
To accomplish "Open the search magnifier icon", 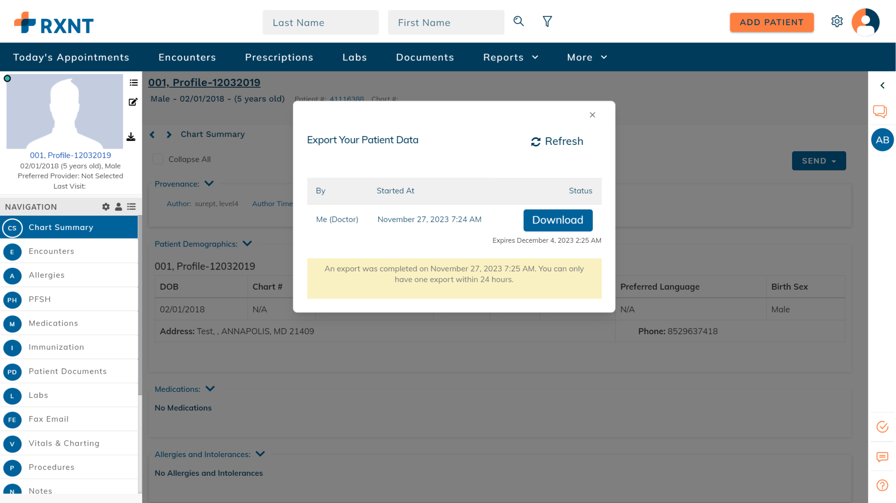I will [518, 21].
